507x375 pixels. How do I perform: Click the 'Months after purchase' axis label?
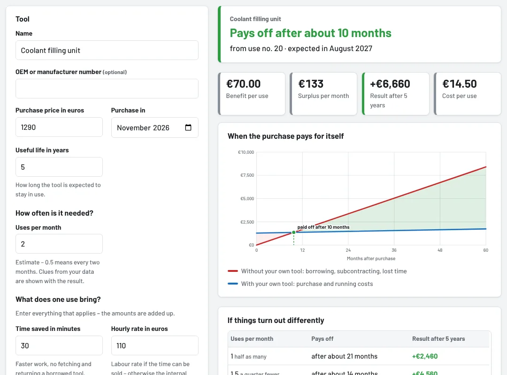[371, 258]
